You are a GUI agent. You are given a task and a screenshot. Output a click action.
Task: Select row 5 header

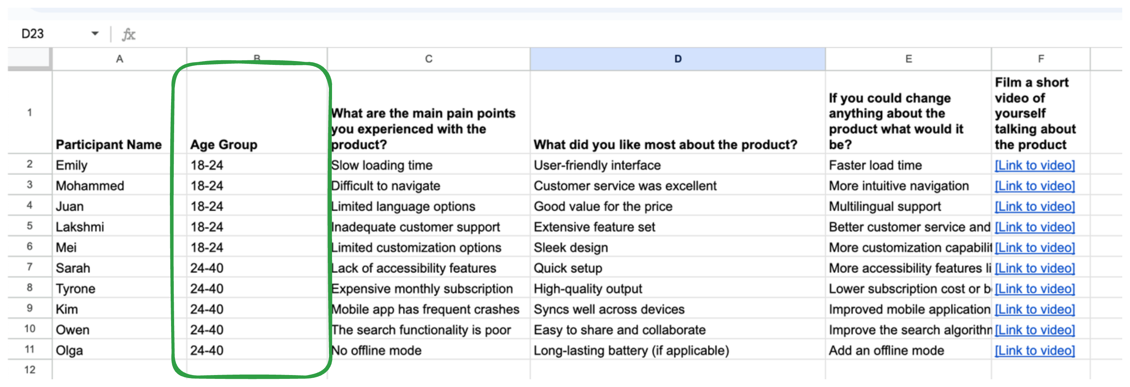29,226
